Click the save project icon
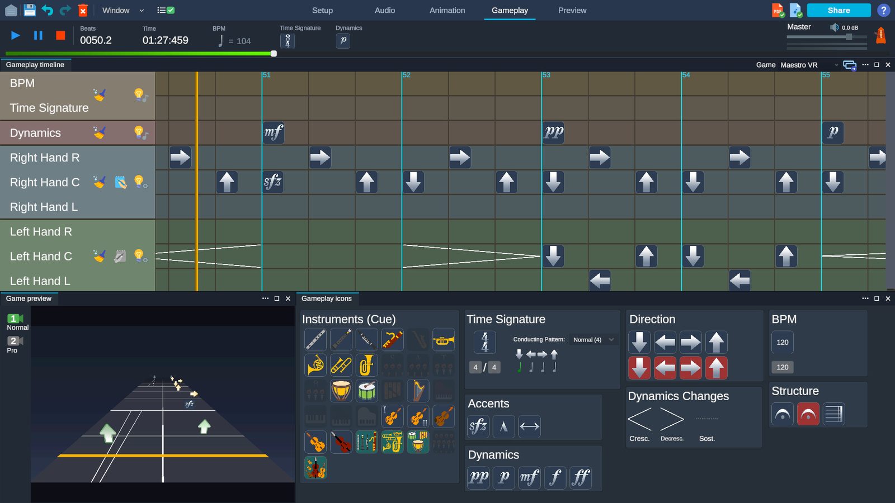This screenshot has width=895, height=503. (x=30, y=10)
